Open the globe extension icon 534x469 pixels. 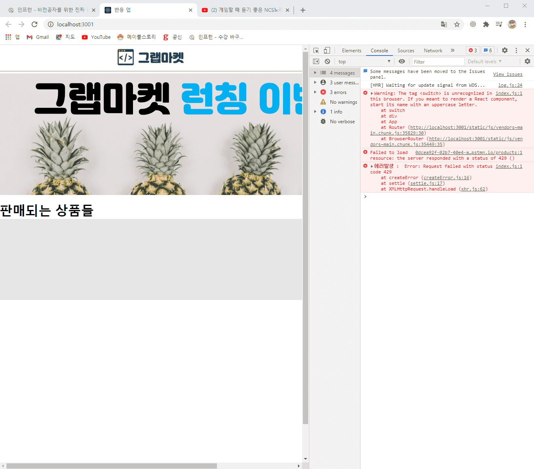pyautogui.click(x=473, y=24)
